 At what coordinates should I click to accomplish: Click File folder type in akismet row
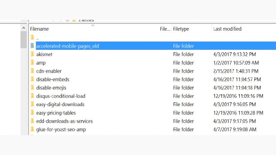(x=184, y=54)
